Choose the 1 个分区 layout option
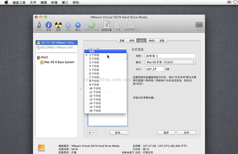Viewport: 238px width, 154px height. point(105,55)
